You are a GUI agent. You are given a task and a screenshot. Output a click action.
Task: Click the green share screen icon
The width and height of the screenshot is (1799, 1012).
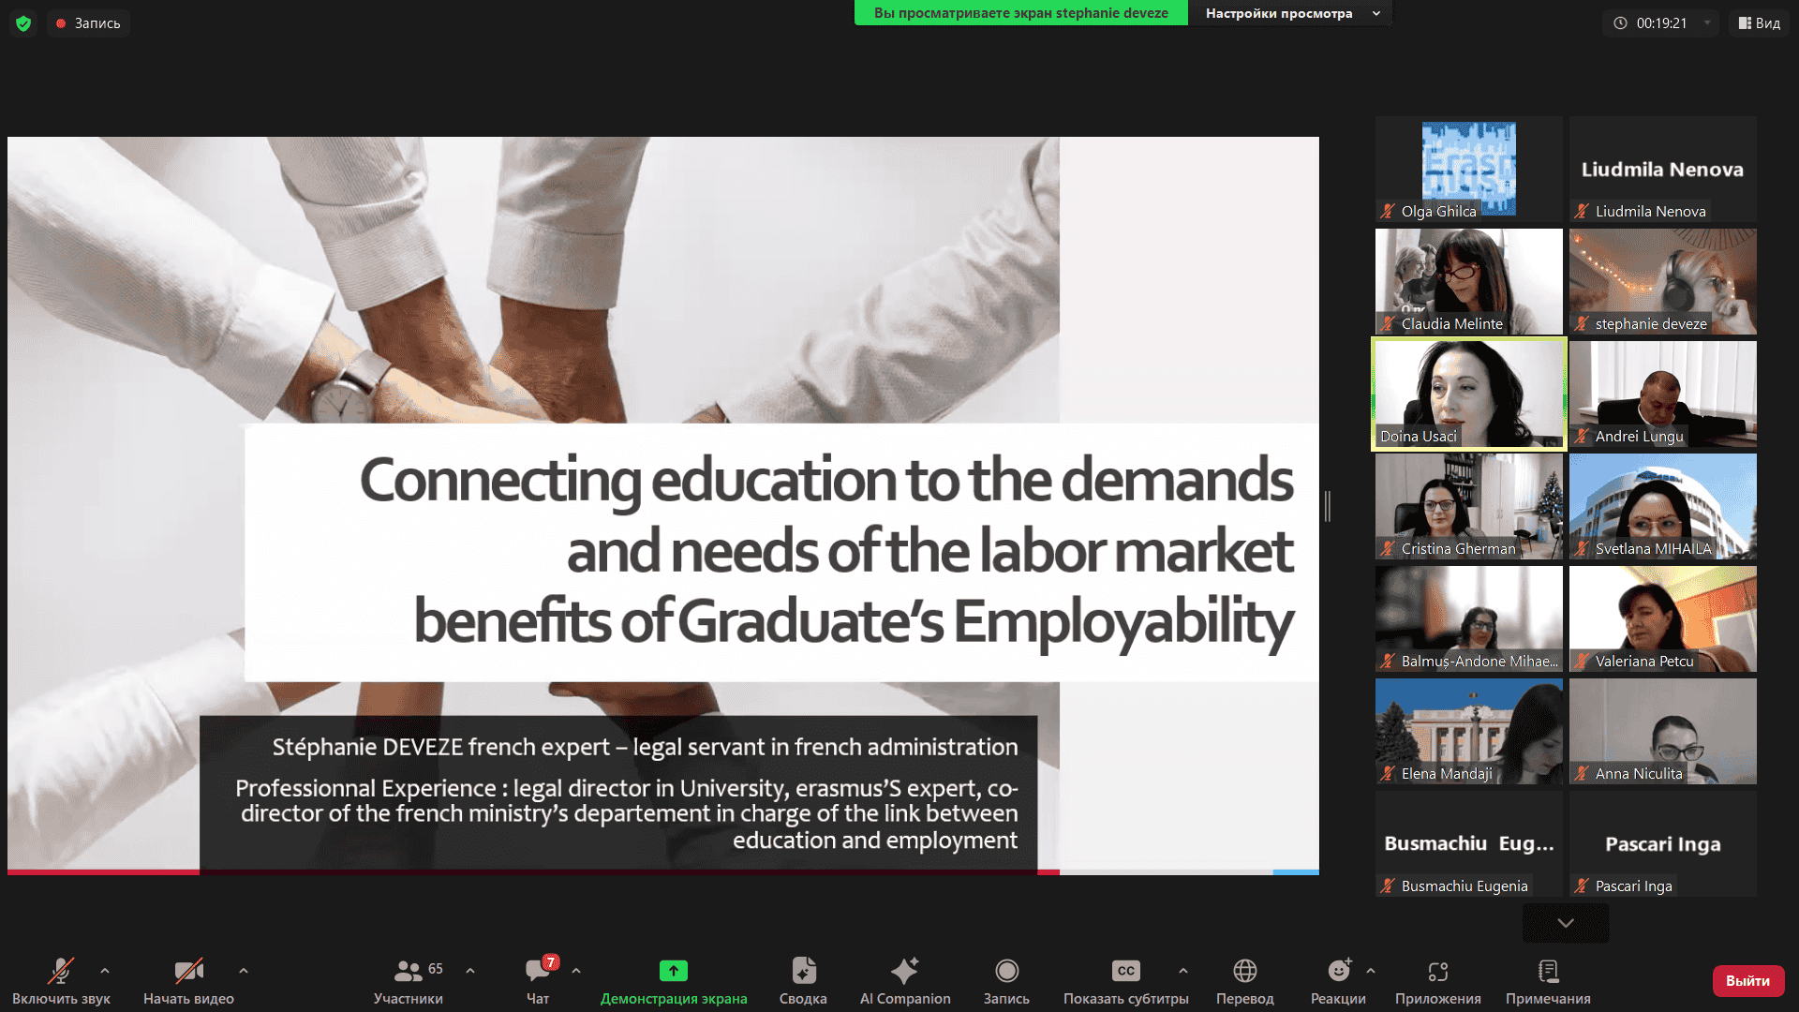pos(674,971)
